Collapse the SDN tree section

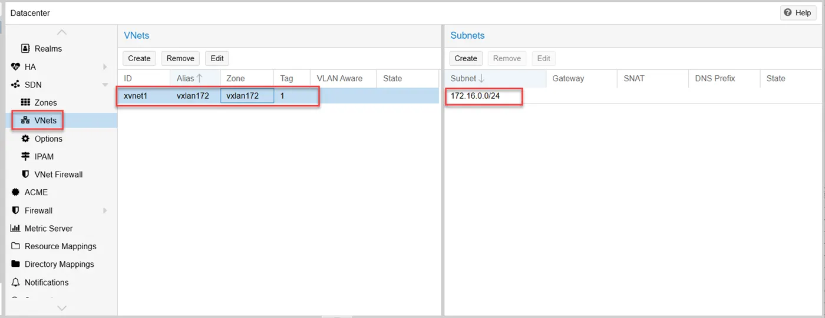(x=105, y=85)
